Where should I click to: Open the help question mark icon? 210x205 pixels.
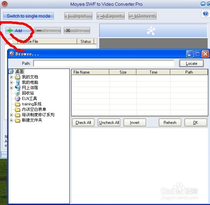[x=206, y=14]
